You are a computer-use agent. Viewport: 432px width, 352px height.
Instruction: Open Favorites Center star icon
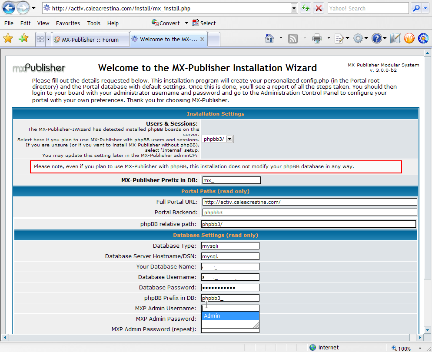click(8, 39)
